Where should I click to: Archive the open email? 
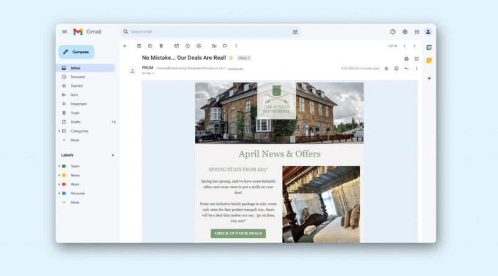pyautogui.click(x=139, y=45)
